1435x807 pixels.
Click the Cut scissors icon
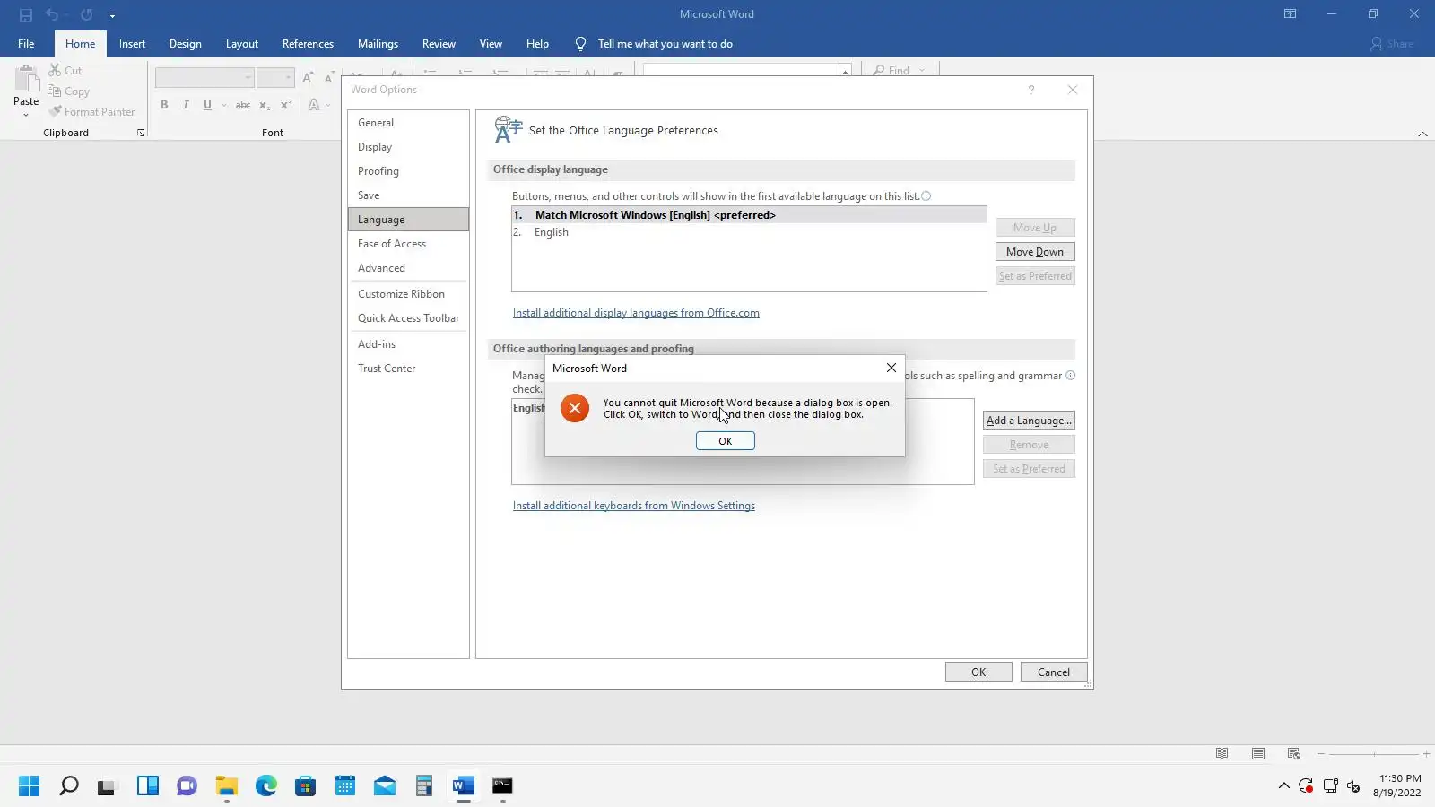coord(55,70)
